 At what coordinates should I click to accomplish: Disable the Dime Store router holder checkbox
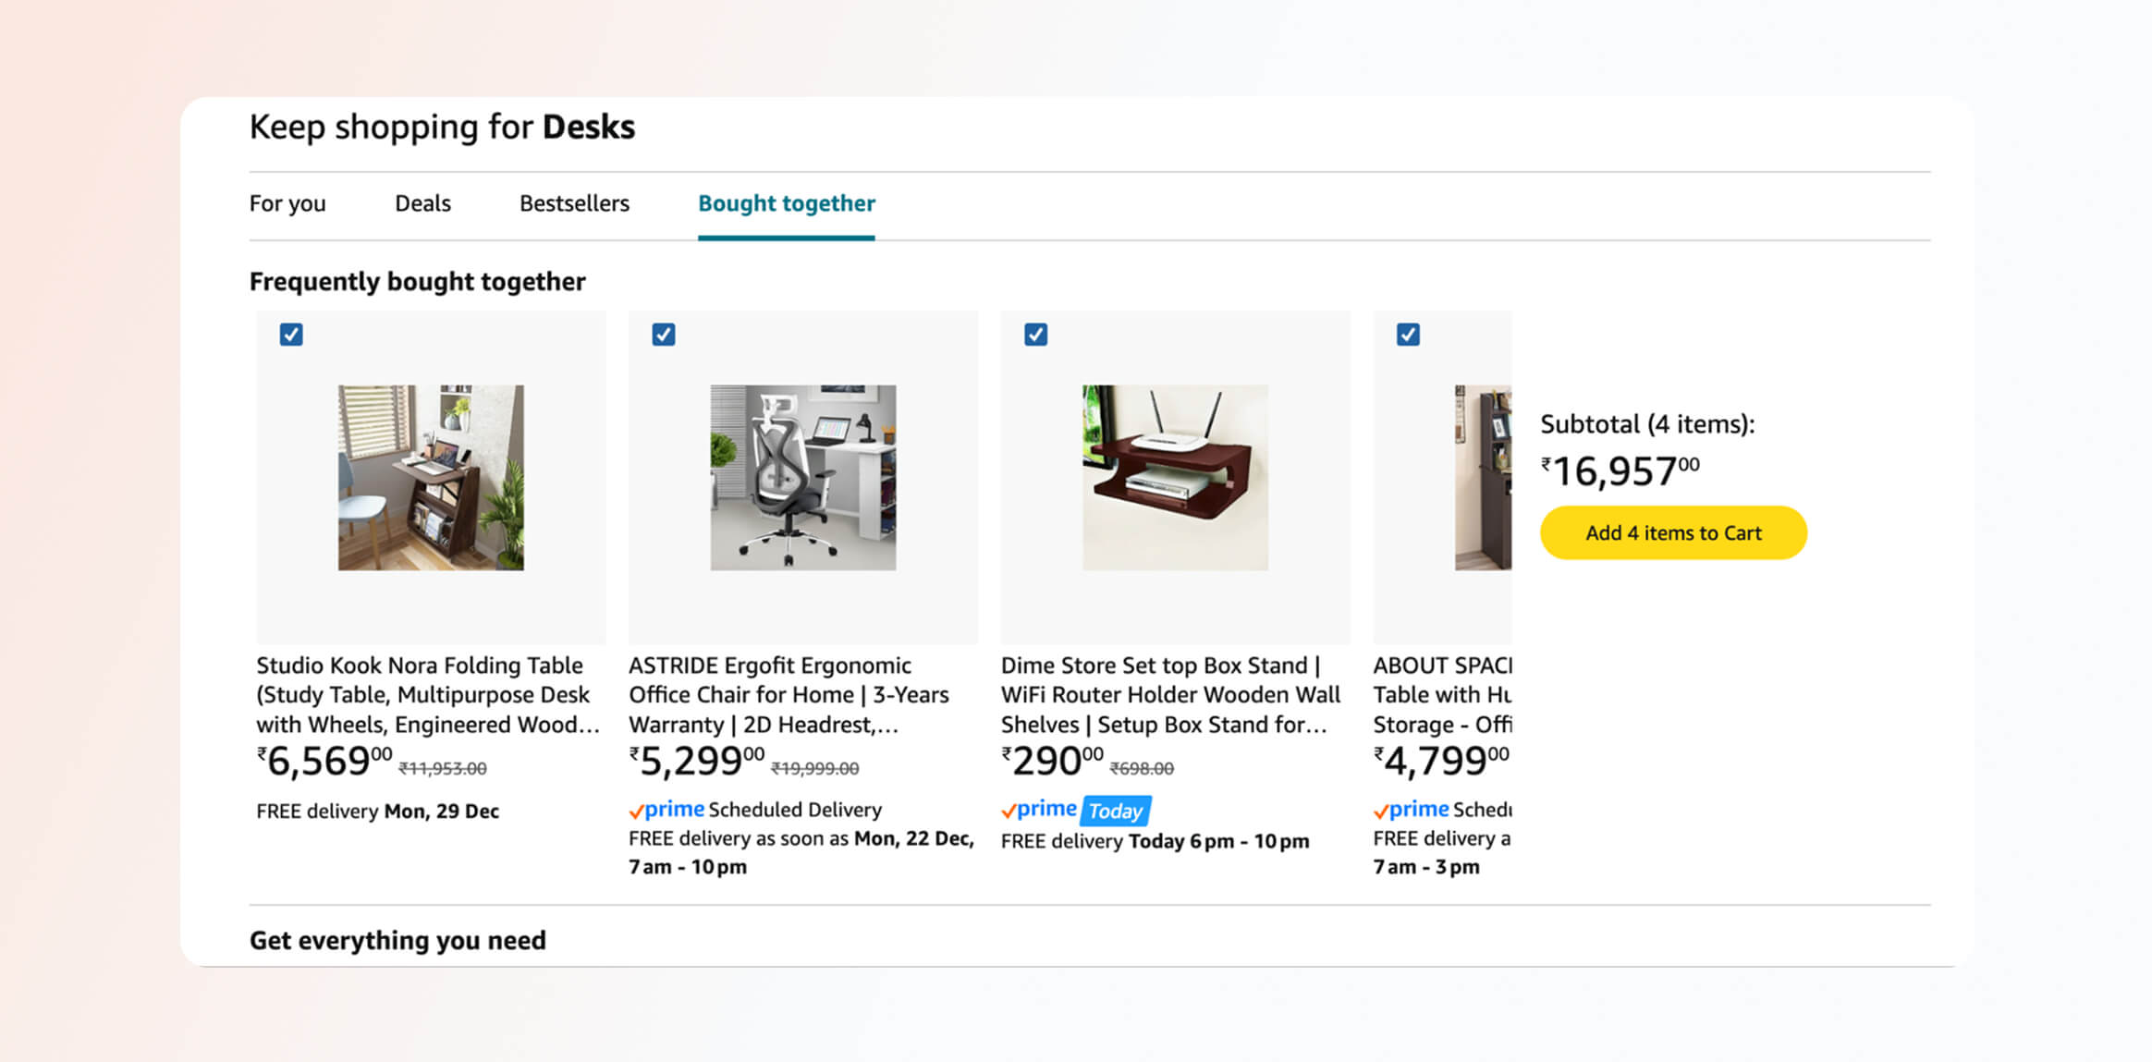coord(1035,334)
